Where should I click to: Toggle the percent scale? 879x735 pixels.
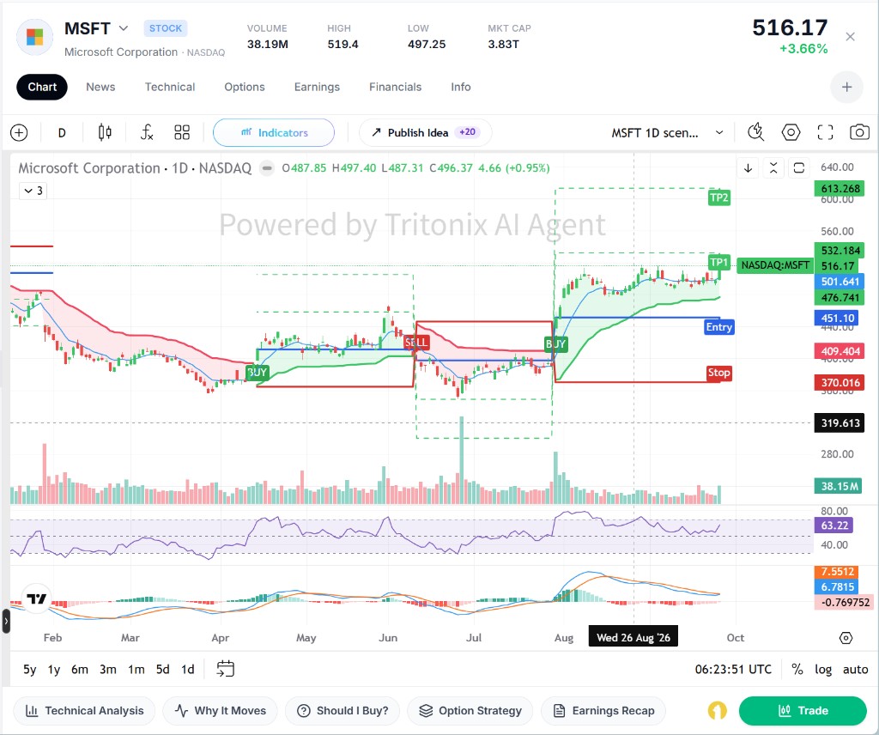click(797, 670)
